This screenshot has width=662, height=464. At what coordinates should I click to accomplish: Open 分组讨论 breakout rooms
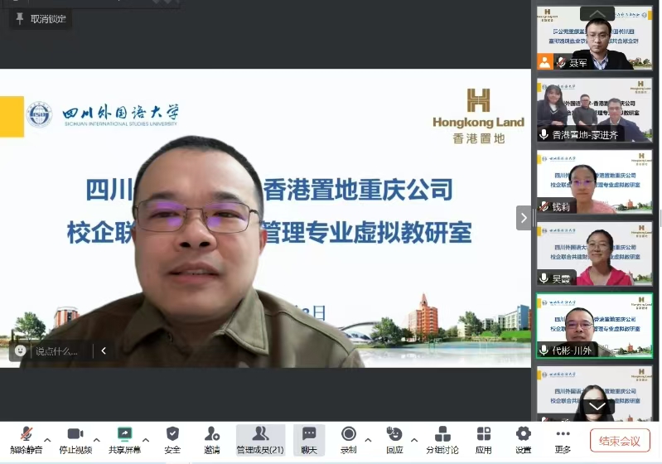point(442,440)
